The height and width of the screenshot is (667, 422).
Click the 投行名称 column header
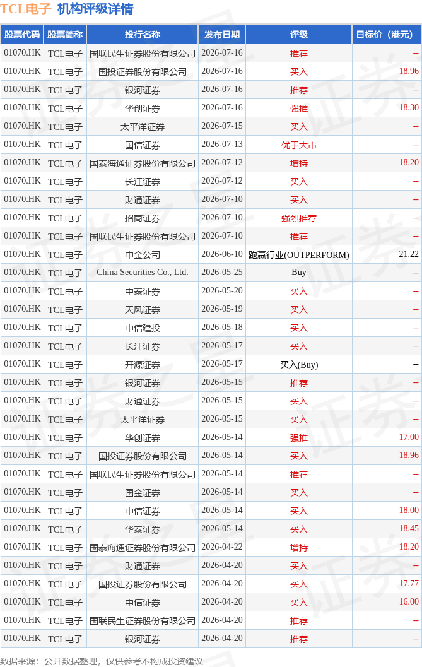coord(143,35)
